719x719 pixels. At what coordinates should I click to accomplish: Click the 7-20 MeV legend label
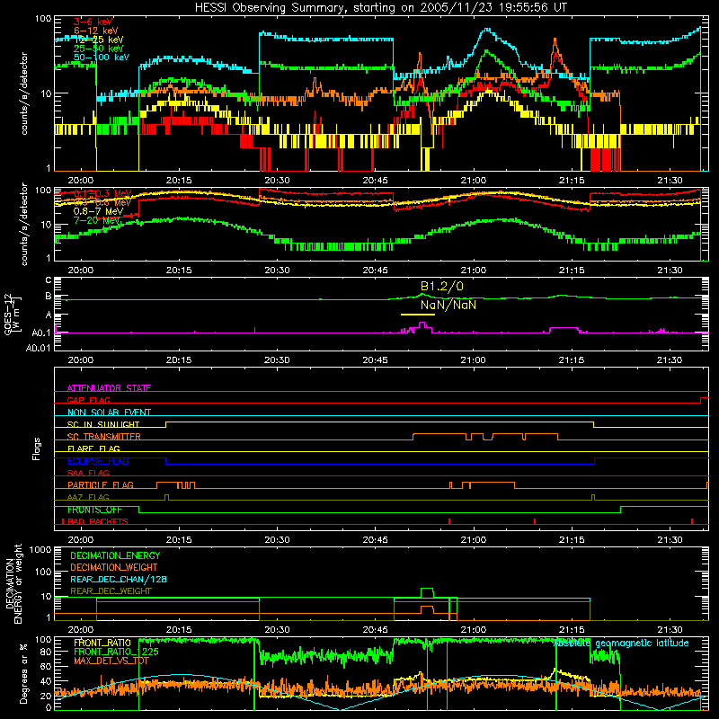[x=96, y=220]
